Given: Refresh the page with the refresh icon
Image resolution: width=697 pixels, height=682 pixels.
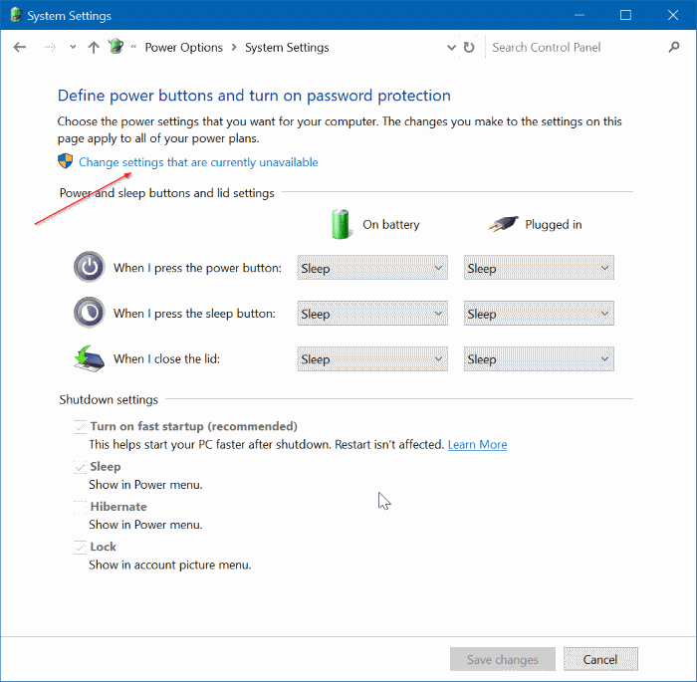Looking at the screenshot, I should click(x=469, y=47).
